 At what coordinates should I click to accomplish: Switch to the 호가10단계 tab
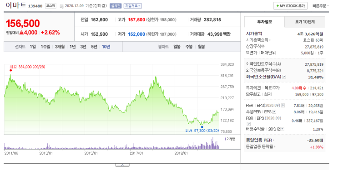(305, 22)
